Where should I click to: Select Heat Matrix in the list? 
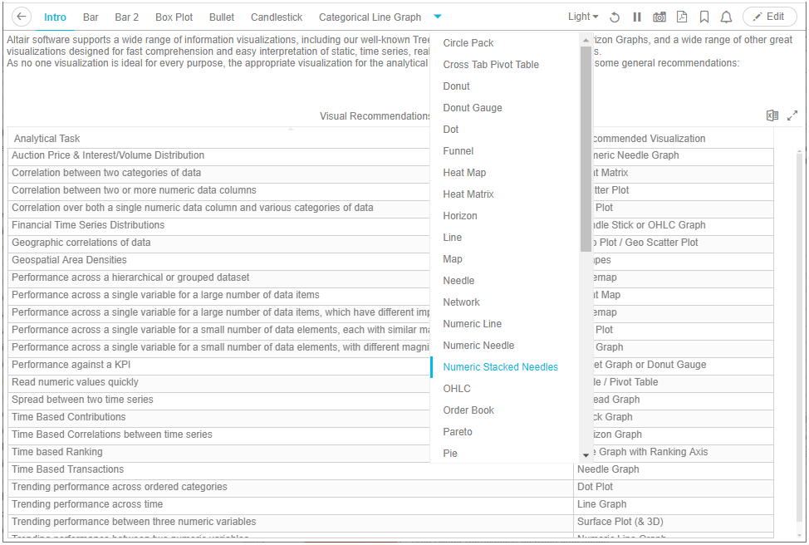[x=505, y=194]
